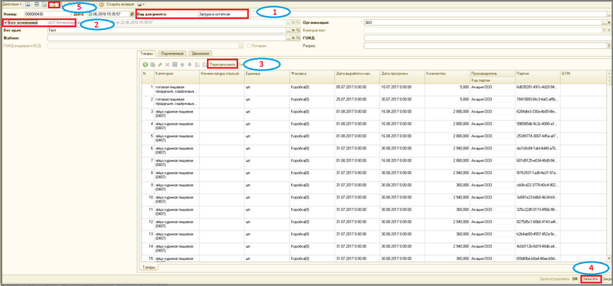Open the Действия dropdown menu
Viewport: 613px width, 286px height.
click(12, 5)
